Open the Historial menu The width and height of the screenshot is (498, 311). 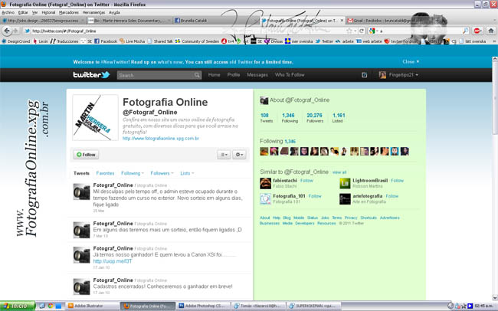coord(48,12)
